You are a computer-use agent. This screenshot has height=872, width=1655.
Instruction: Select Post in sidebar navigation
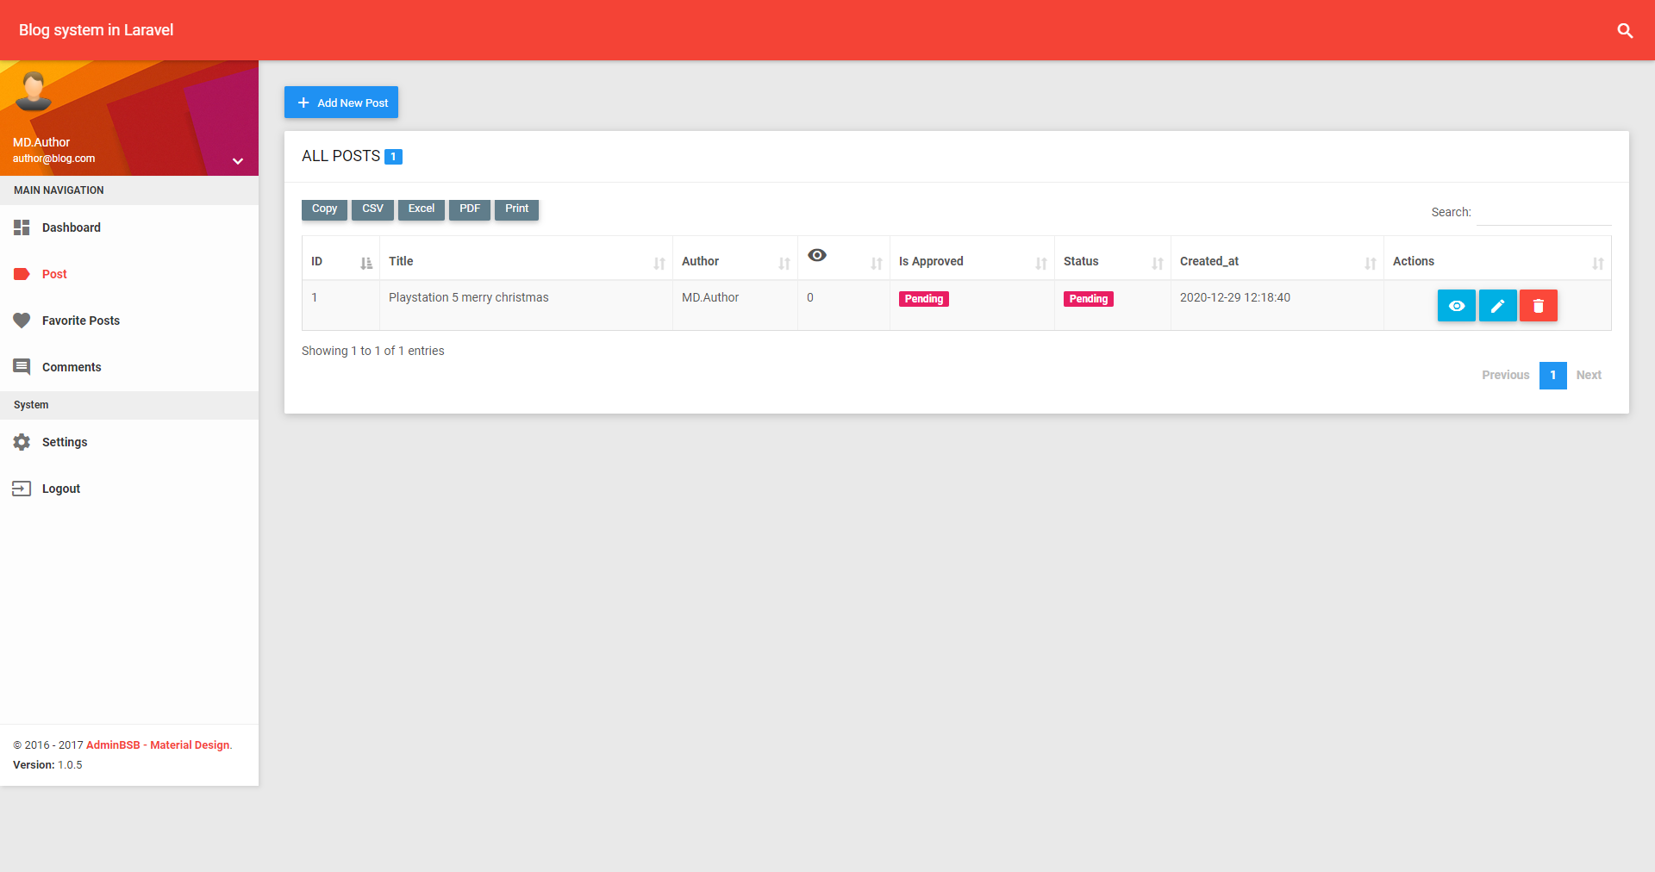129,274
